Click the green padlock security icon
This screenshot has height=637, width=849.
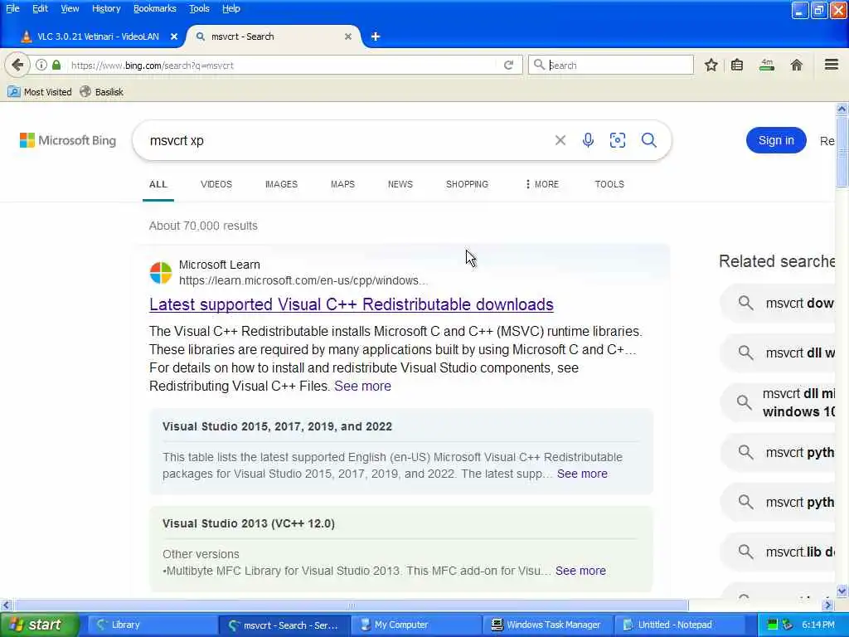56,65
